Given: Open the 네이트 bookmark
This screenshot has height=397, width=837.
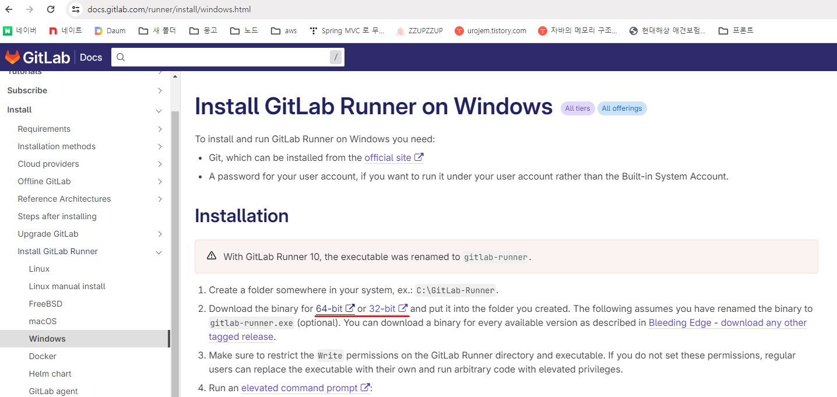Looking at the screenshot, I should pos(65,30).
